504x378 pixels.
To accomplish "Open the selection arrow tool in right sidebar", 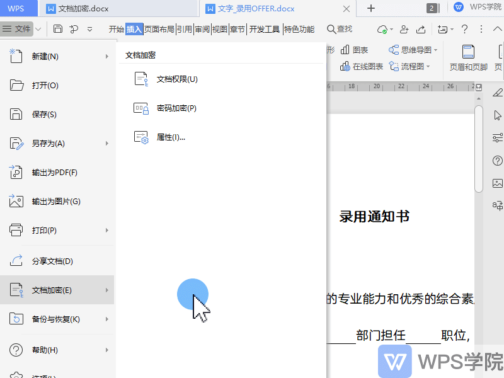I will click(498, 115).
